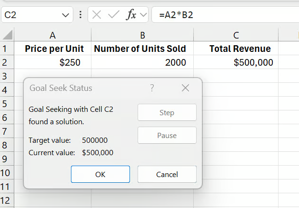Click the Insert Function fx icon
Viewport: 299px width, 208px height.
(x=130, y=15)
